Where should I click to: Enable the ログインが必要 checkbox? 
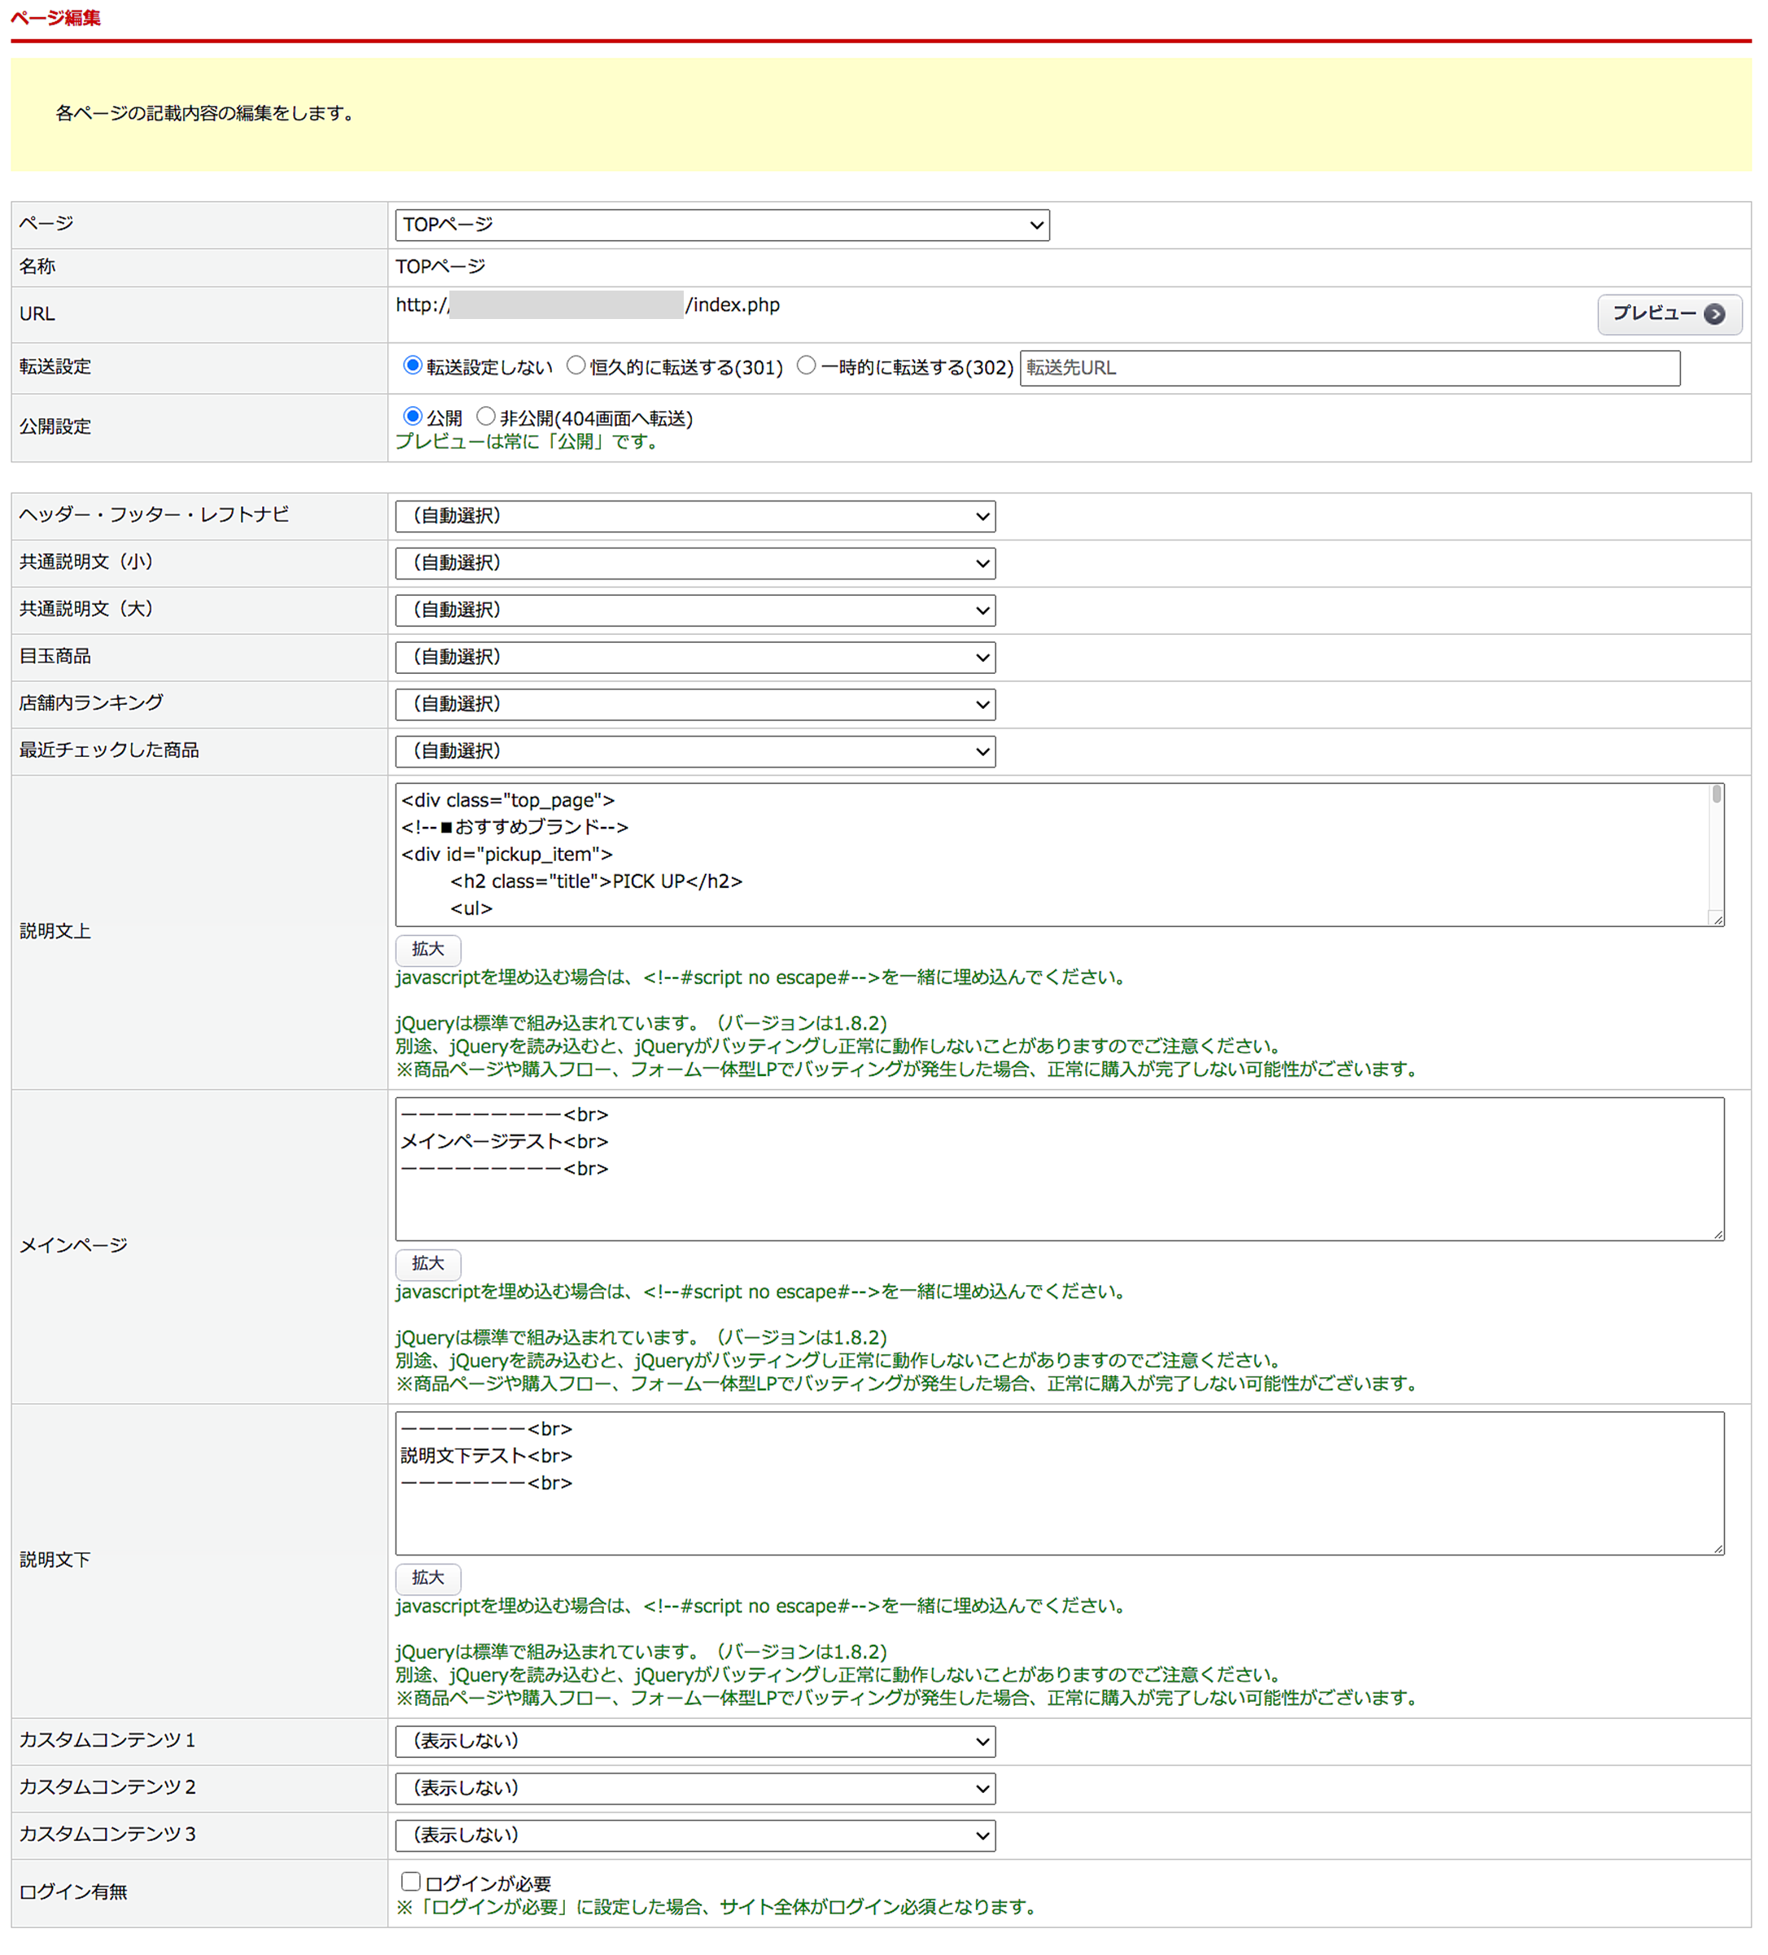tap(410, 1881)
